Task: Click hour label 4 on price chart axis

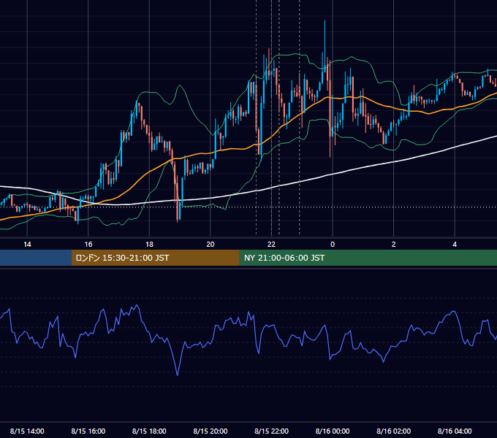Action: (455, 245)
